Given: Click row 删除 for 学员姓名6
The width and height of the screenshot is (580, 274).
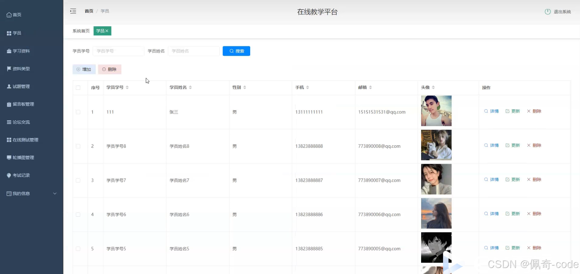Looking at the screenshot, I should pyautogui.click(x=534, y=214).
